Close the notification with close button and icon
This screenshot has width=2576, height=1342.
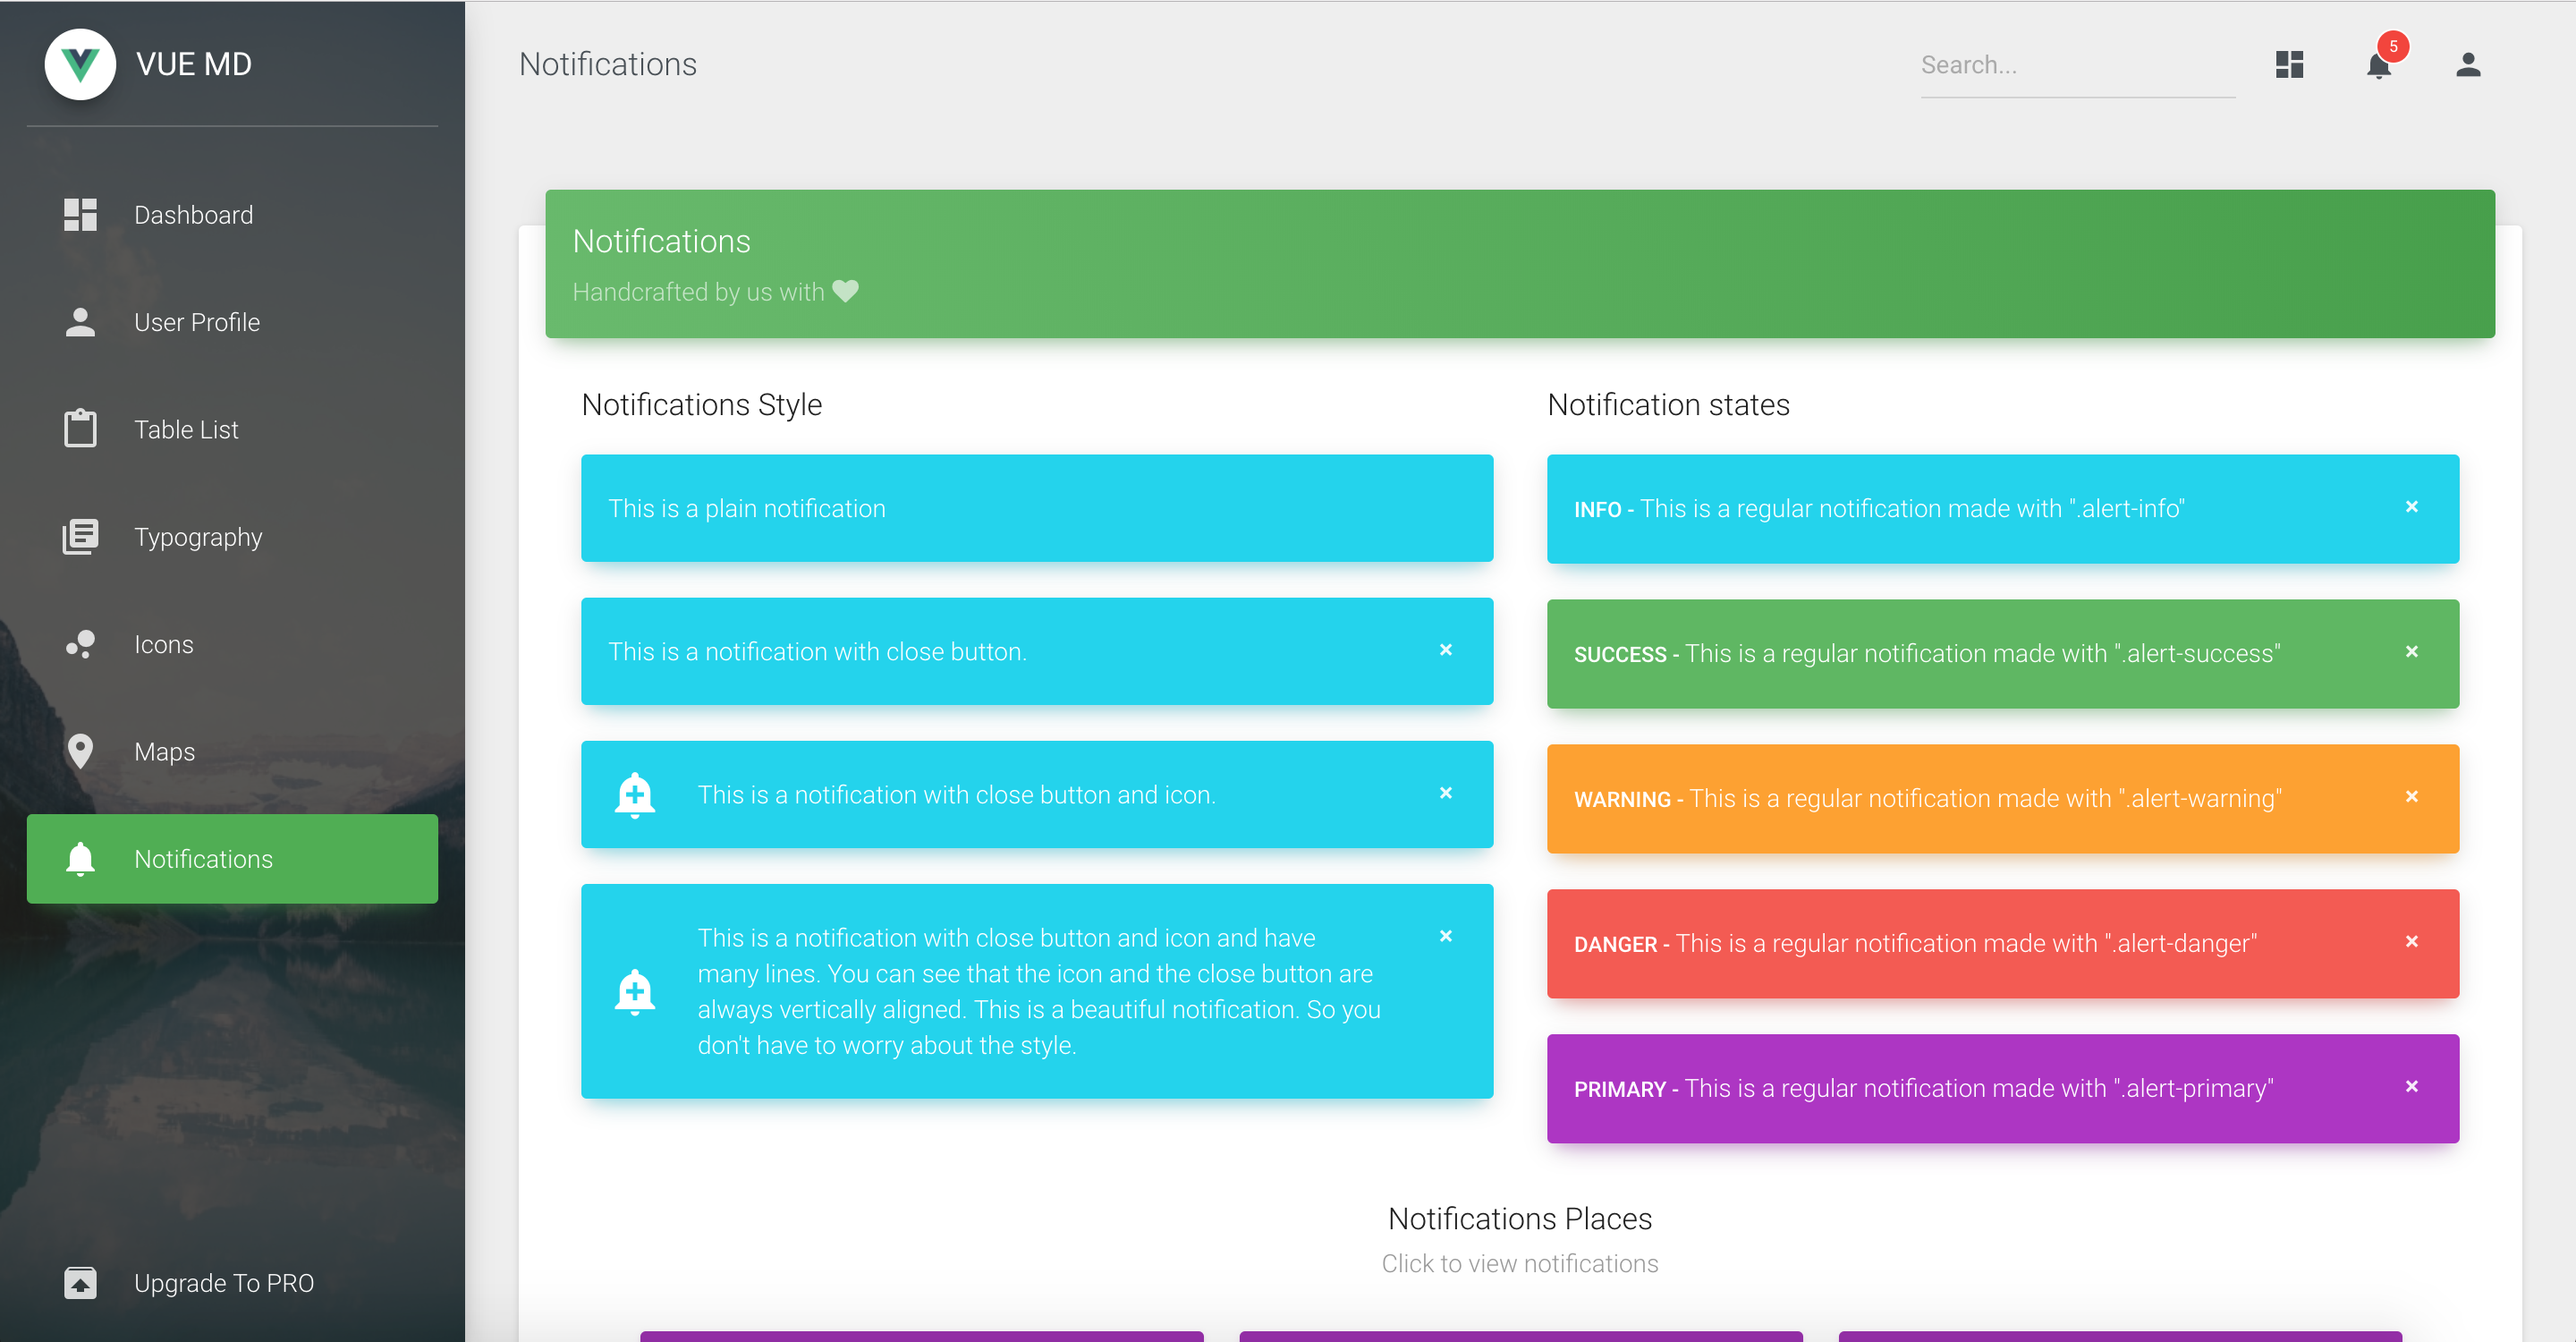pos(1448,795)
